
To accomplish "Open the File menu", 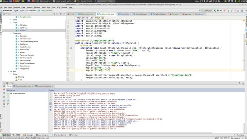I will [x=1, y=7].
